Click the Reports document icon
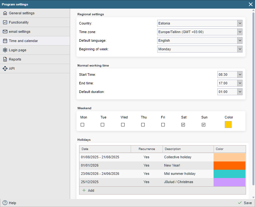The width and height of the screenshot is (255, 207). pyautogui.click(x=5, y=60)
